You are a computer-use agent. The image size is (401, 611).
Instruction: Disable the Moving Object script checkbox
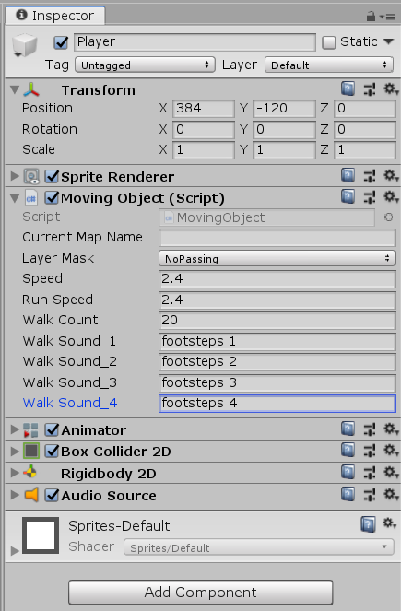[x=52, y=197]
